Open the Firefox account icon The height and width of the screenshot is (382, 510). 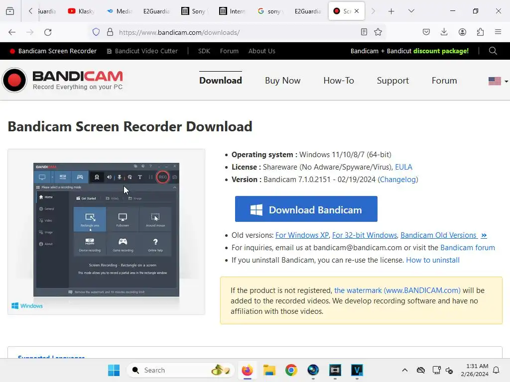462,32
